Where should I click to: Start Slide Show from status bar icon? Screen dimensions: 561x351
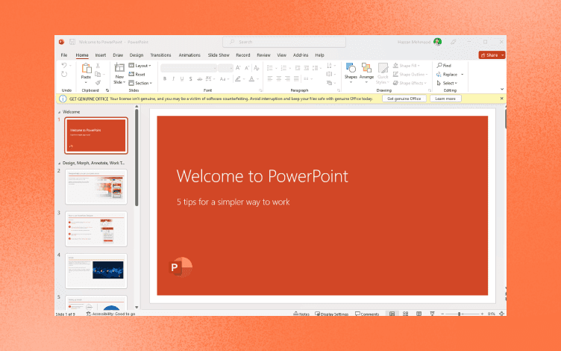pyautogui.click(x=432, y=314)
